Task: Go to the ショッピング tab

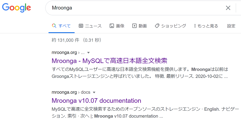Action: (x=170, y=26)
